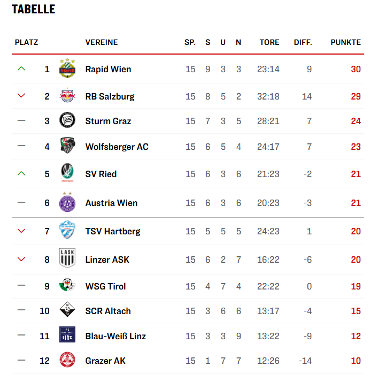Viewport: 386px width, 389px height.
Task: Click the SV Ried club crest
Action: click(66, 174)
